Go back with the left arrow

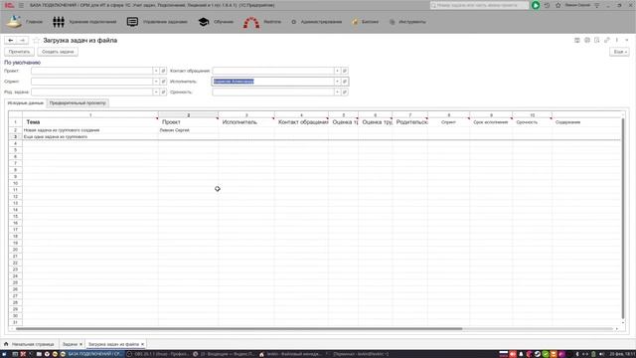[11, 40]
